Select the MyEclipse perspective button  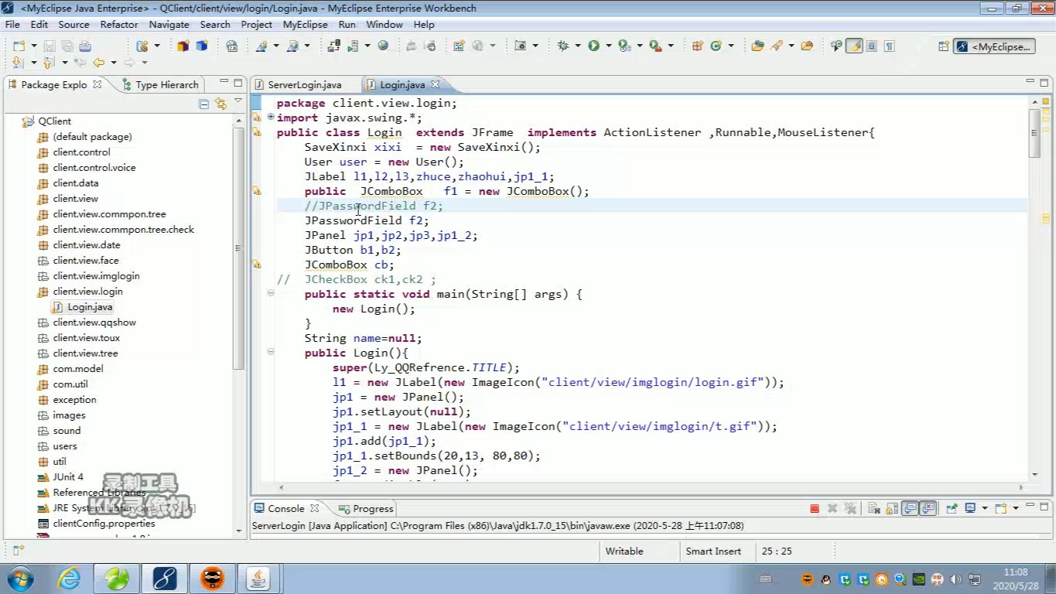994,46
